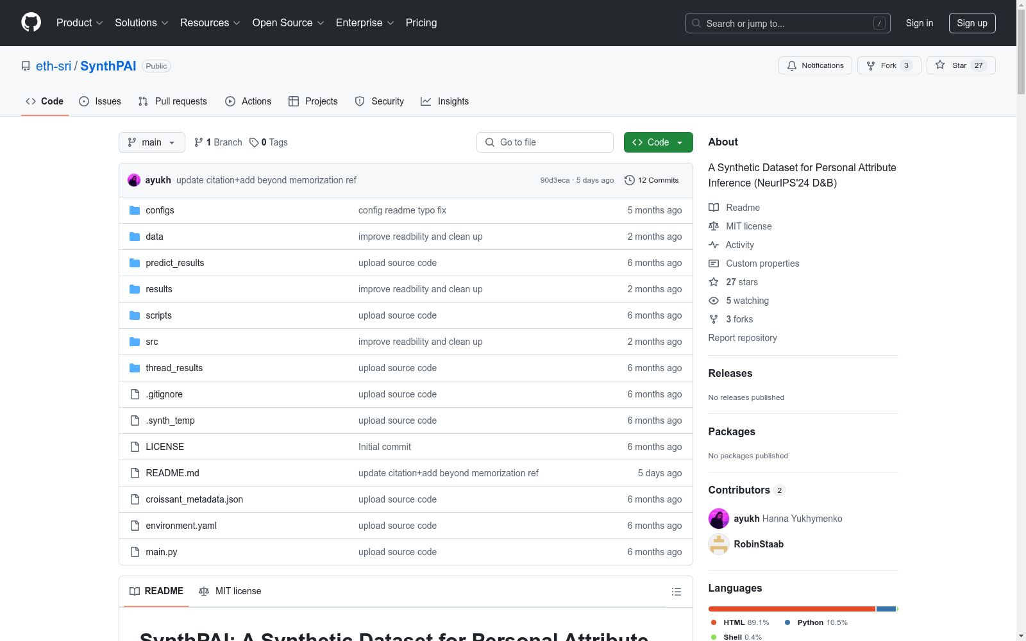
Task: Click the scripts folder icon
Action: coord(135,315)
